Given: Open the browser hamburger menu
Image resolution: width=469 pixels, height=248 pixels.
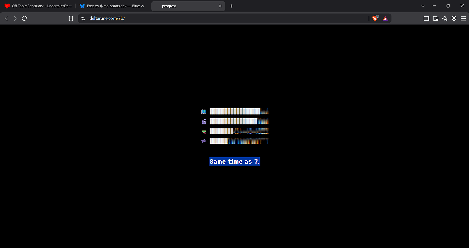Looking at the screenshot, I should [463, 19].
